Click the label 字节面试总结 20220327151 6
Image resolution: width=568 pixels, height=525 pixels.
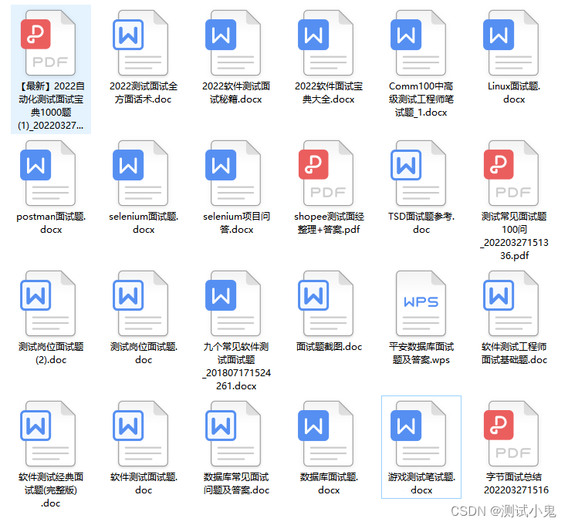click(516, 483)
